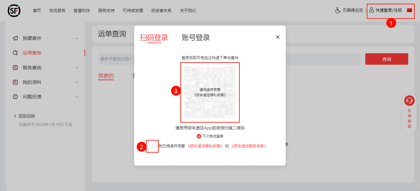This screenshot has width=420, height=191.
Task: Click the 我要寄件 paper plane icon
Action: (15, 38)
